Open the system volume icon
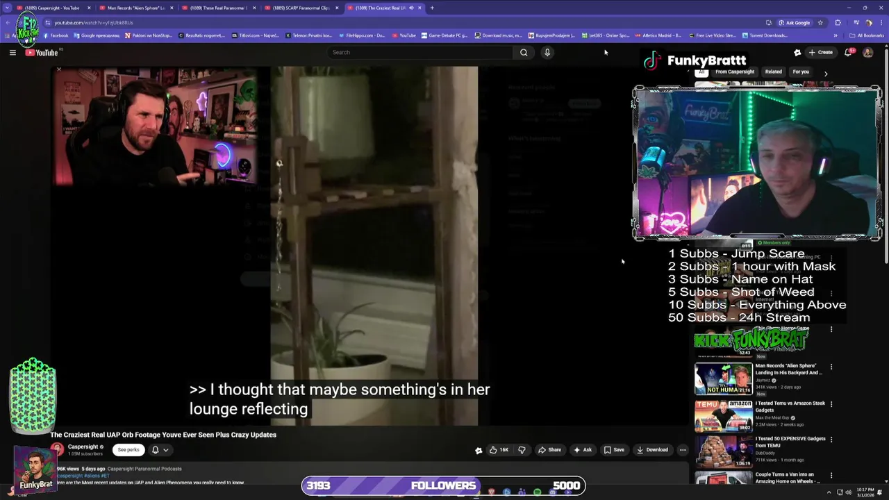This screenshot has height=500, width=889. 848,492
